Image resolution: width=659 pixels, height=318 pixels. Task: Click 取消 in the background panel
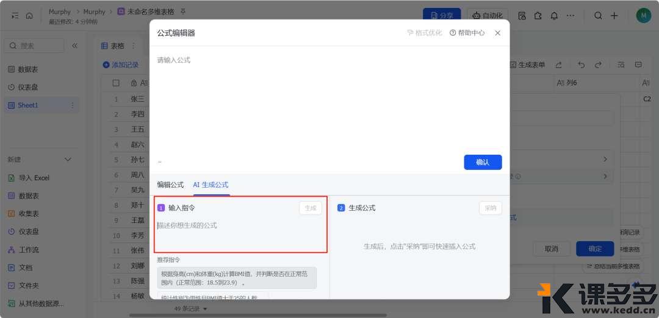click(x=552, y=249)
